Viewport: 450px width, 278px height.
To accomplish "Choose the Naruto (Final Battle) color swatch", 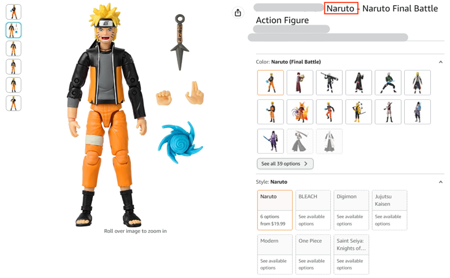I will tap(271, 83).
